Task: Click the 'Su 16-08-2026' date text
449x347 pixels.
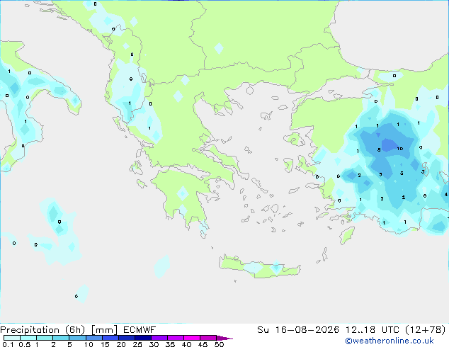Action: 298,330
